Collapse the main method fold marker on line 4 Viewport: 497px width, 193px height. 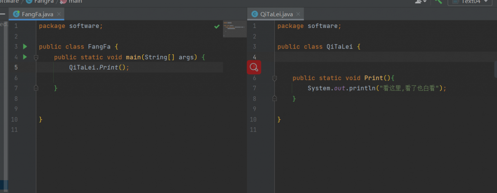[x=36, y=57]
